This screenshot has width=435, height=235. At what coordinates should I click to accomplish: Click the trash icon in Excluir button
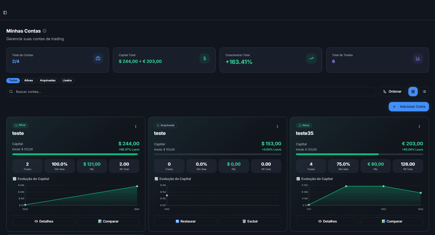coord(244,221)
